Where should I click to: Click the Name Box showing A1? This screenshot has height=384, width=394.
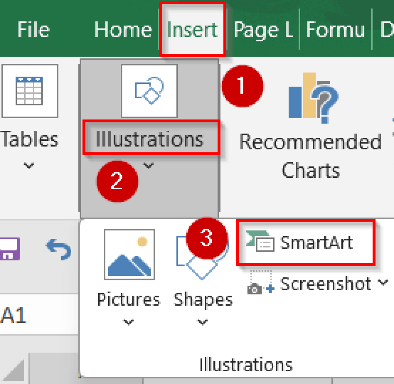tap(15, 316)
